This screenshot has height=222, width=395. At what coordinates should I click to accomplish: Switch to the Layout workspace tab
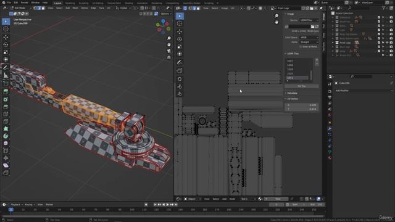tap(57, 3)
